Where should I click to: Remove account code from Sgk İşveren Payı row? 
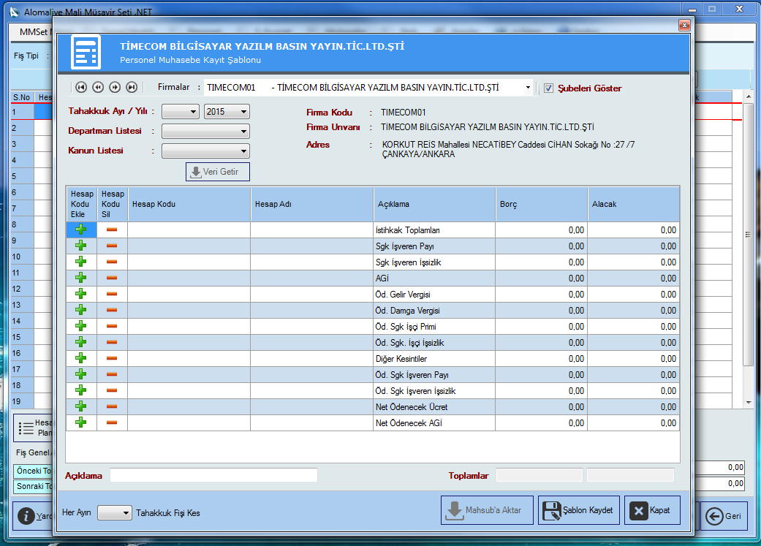(112, 246)
